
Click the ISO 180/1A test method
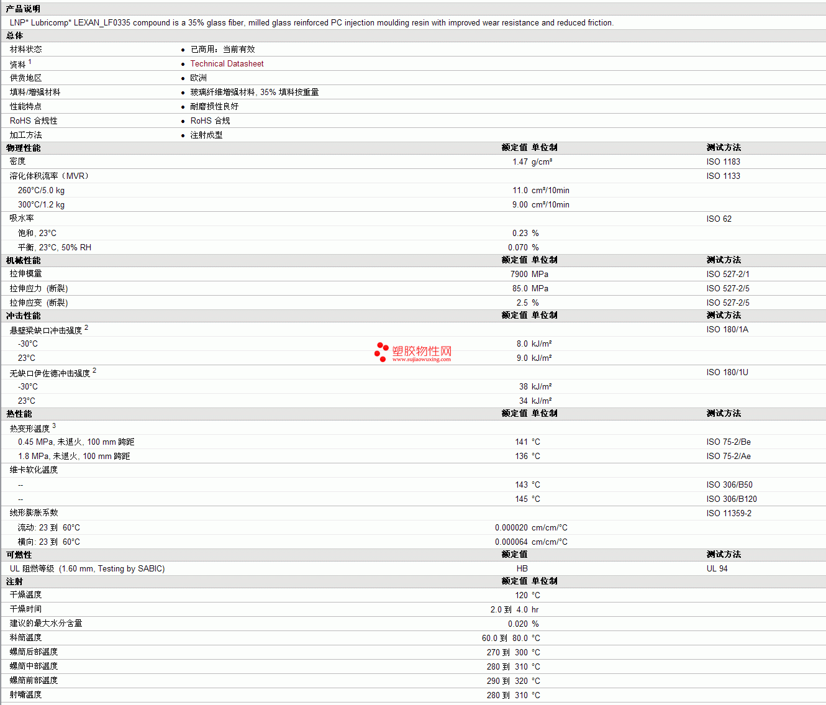pyautogui.click(x=727, y=329)
